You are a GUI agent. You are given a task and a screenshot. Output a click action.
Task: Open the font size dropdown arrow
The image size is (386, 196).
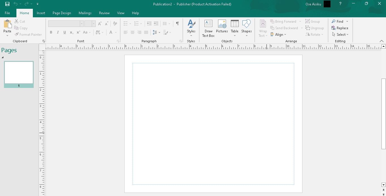[93, 24]
